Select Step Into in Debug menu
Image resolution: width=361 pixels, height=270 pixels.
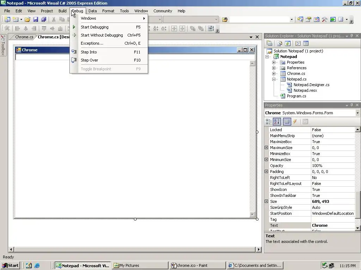click(109, 52)
